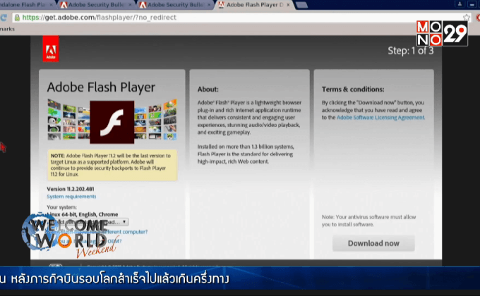Screen dimensions: 480x296
Task: Click the Linux support NOTE box
Action: pos(112,165)
